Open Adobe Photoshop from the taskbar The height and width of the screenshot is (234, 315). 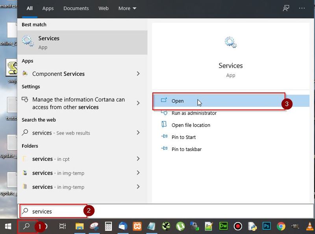click(x=267, y=226)
